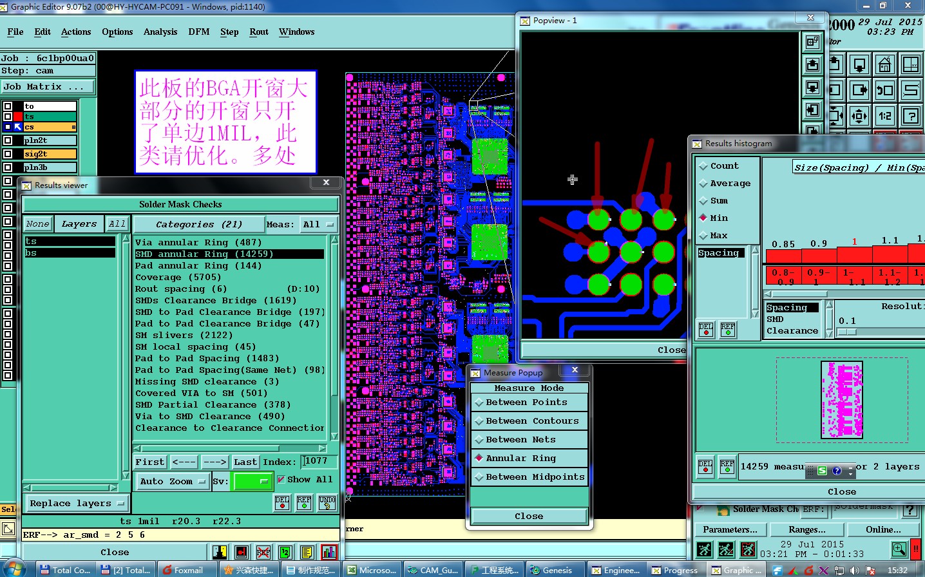Select Between Nets measure mode
925x577 pixels.
click(x=529, y=440)
